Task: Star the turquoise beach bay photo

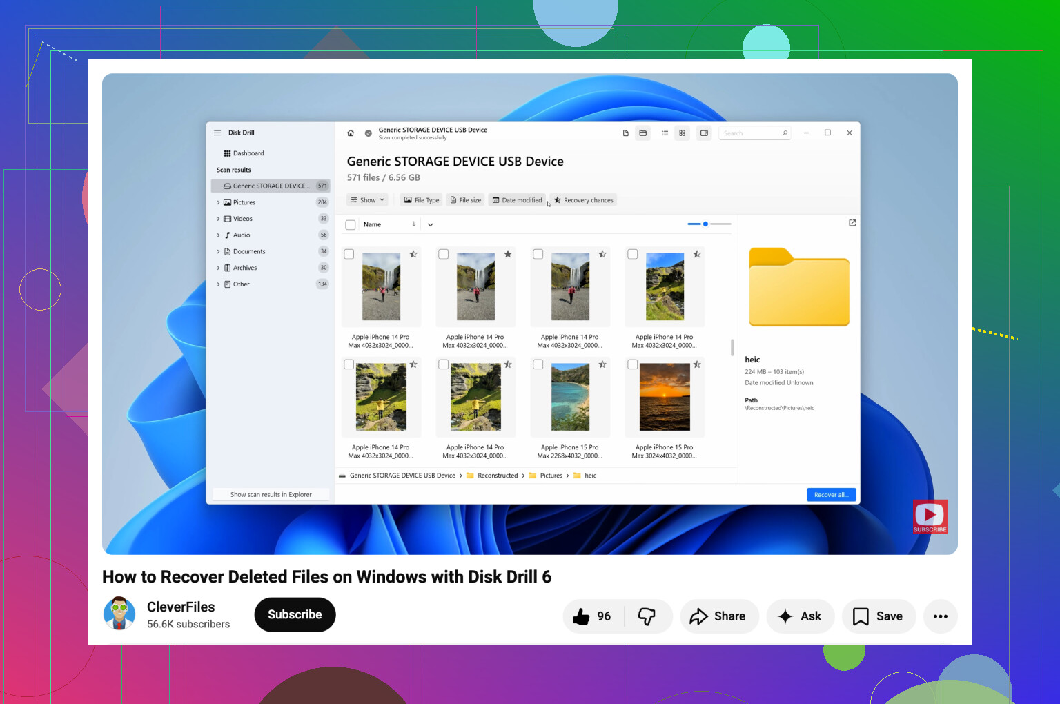Action: click(x=602, y=364)
